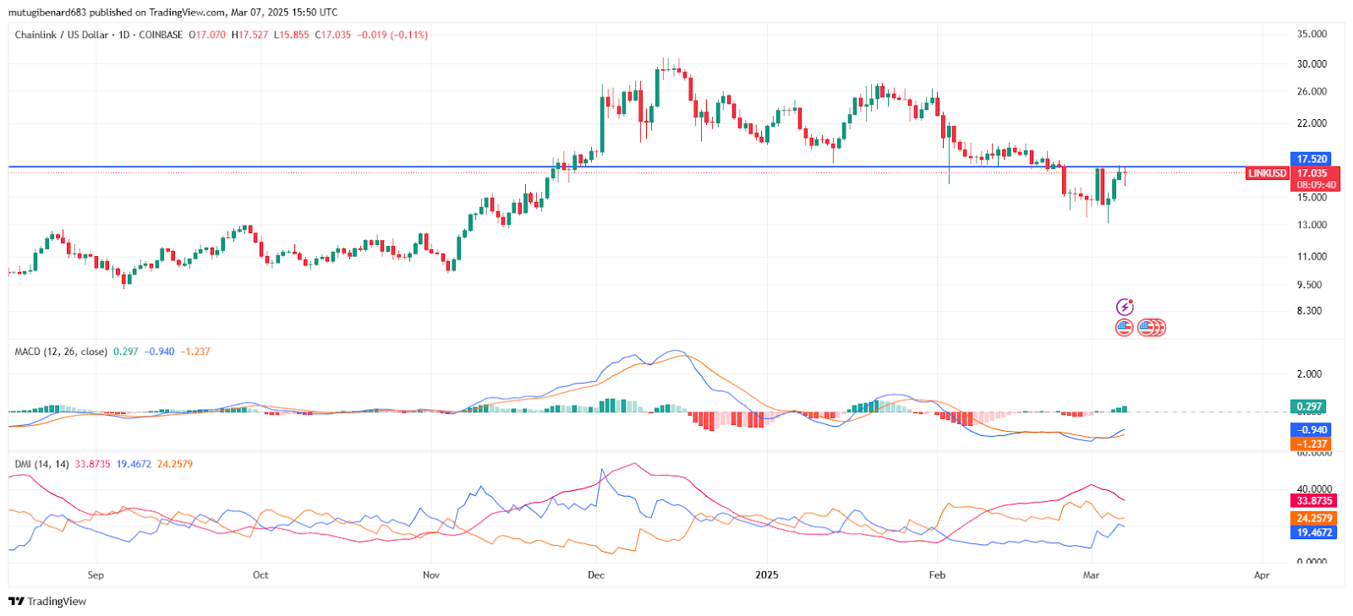Click the orange 24.2579 DMI legend value

pos(175,464)
